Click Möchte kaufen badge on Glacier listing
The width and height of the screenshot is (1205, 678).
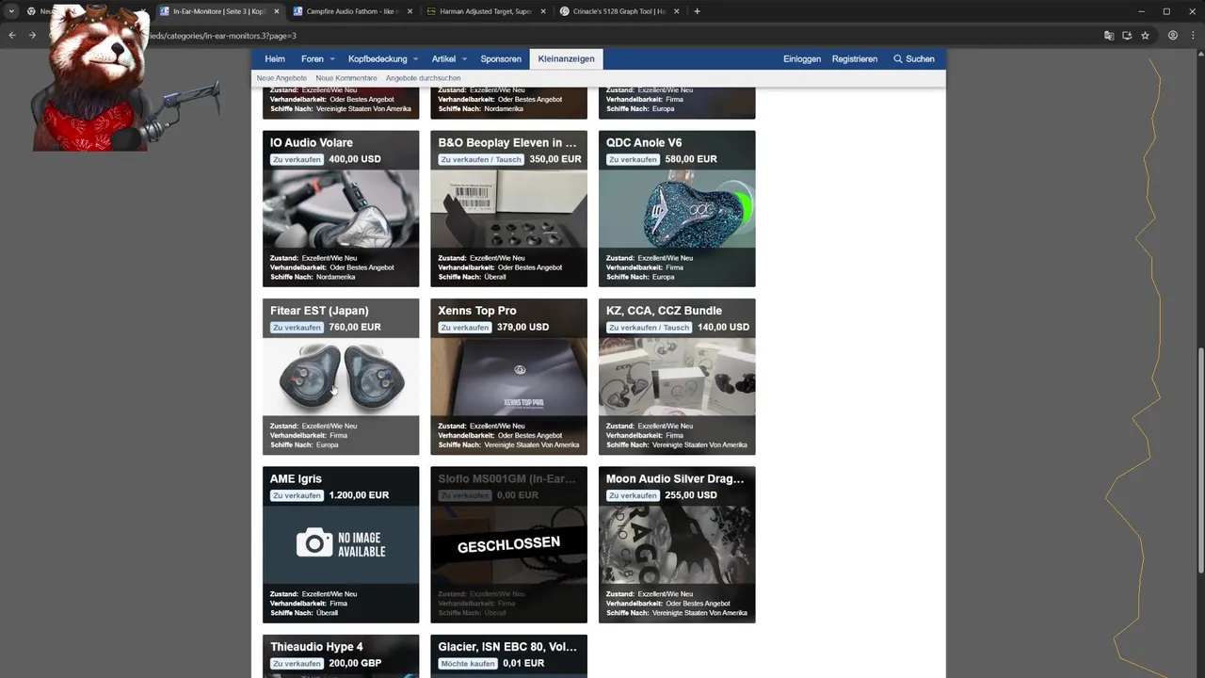[466, 663]
